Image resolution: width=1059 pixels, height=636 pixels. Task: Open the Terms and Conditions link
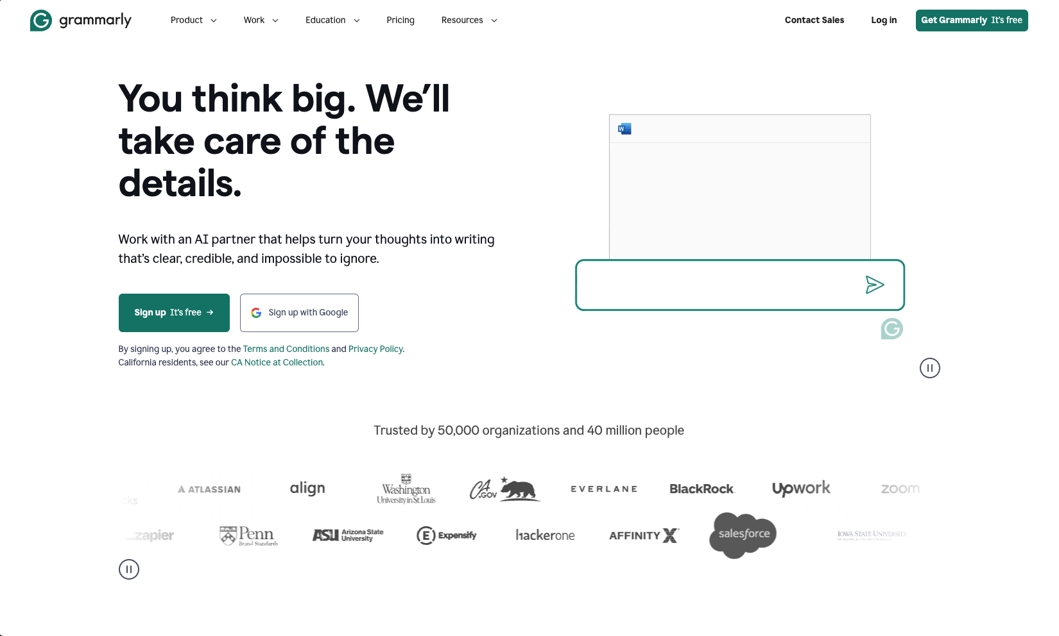click(x=286, y=349)
